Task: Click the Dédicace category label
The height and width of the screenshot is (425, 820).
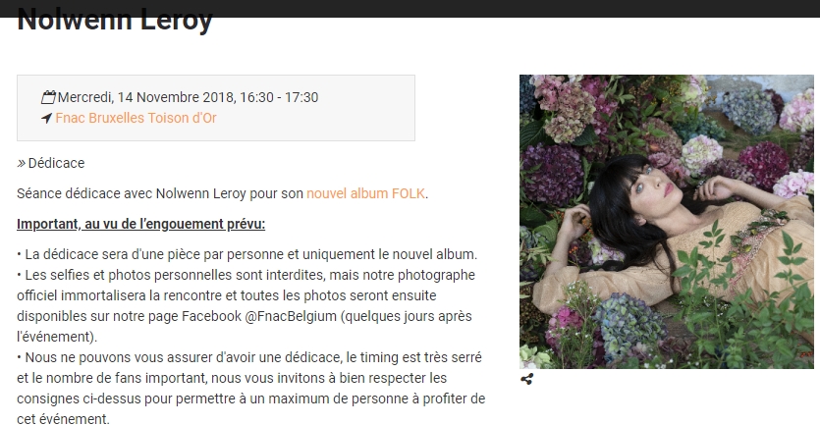Action: (x=56, y=163)
